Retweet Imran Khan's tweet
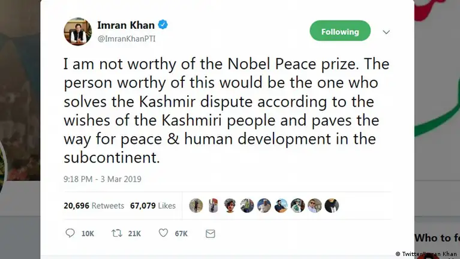460x259 pixels. (x=117, y=233)
